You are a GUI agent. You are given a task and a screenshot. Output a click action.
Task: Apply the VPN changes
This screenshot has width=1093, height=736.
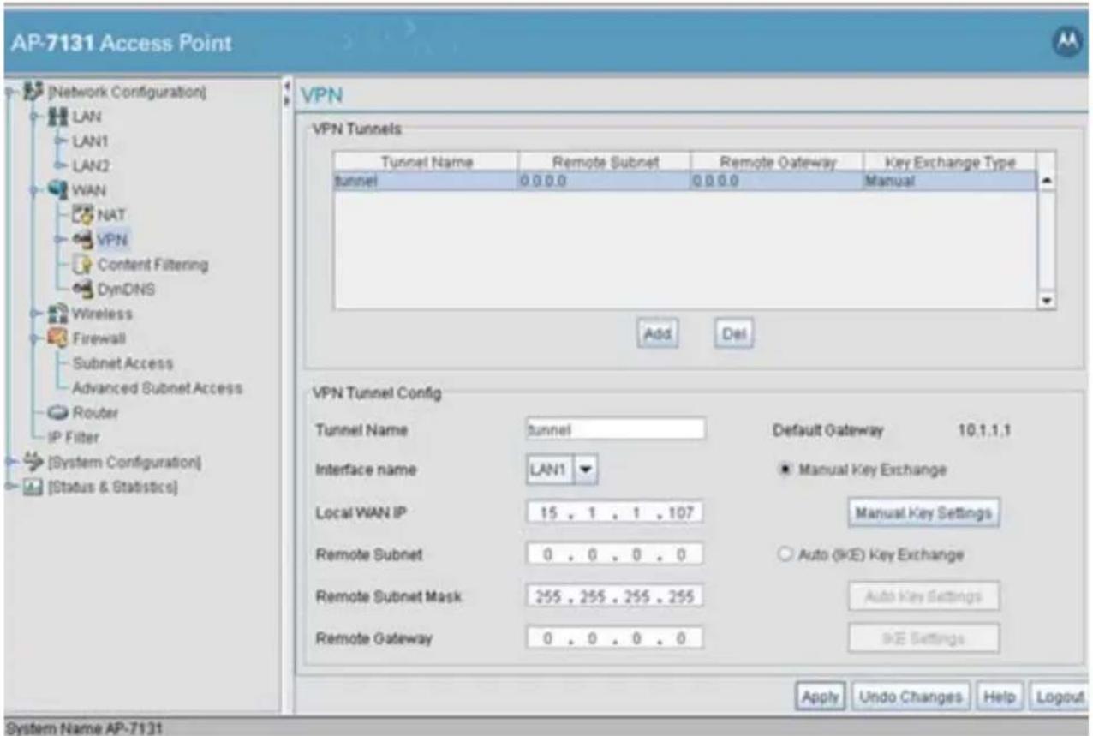(821, 697)
